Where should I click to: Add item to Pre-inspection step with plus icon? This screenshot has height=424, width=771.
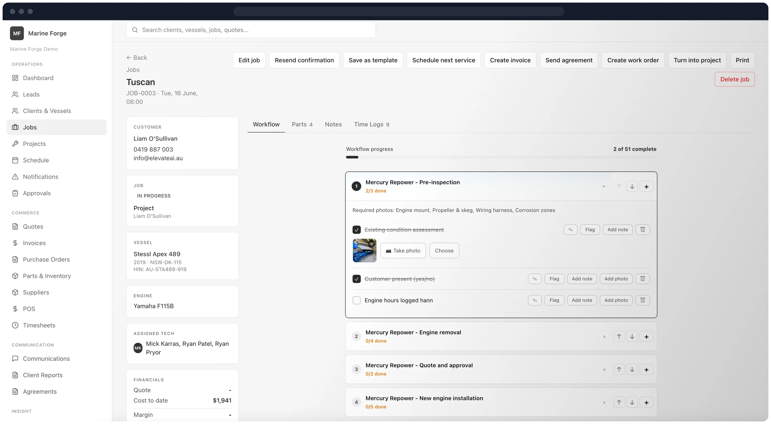click(646, 187)
